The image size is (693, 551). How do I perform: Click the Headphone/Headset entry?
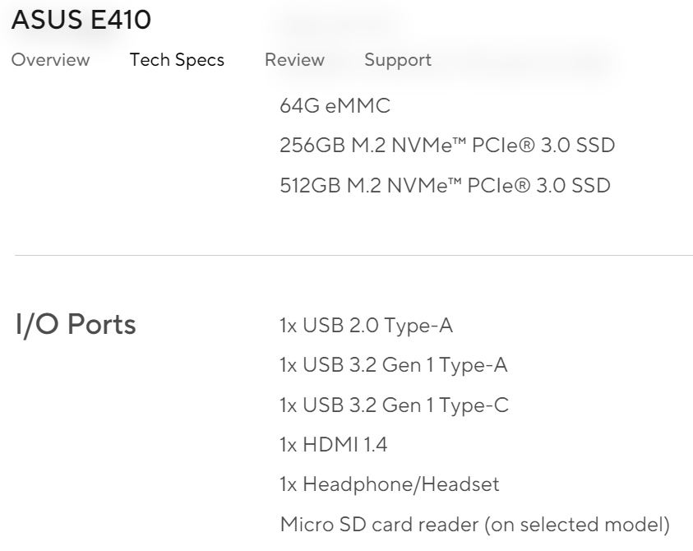point(390,484)
